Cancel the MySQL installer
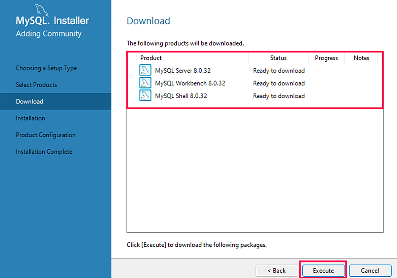 point(370,270)
